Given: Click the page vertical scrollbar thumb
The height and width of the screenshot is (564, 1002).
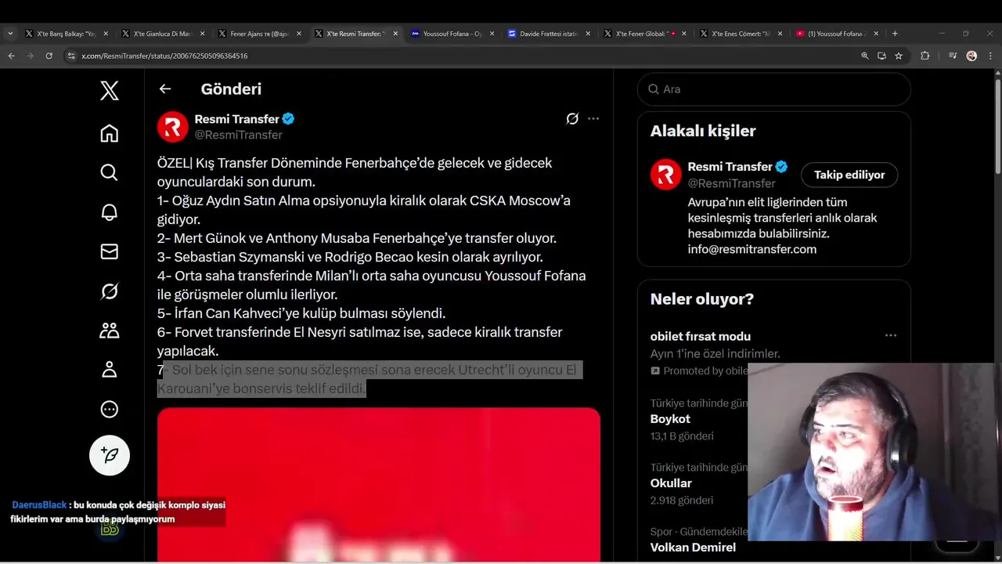Looking at the screenshot, I should (x=997, y=125).
